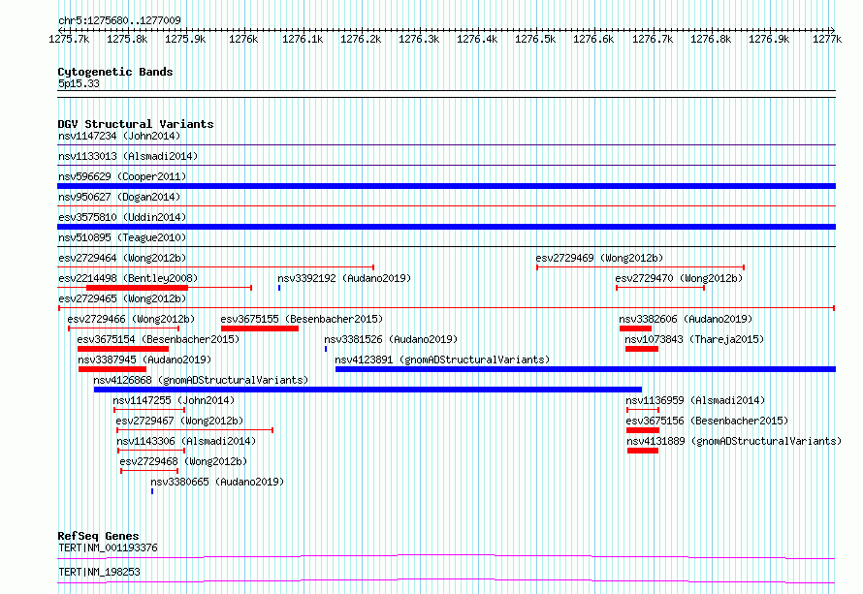This screenshot has width=863, height=594.
Task: Click nsv3392192 (Audano2019) label
Action: 344,278
